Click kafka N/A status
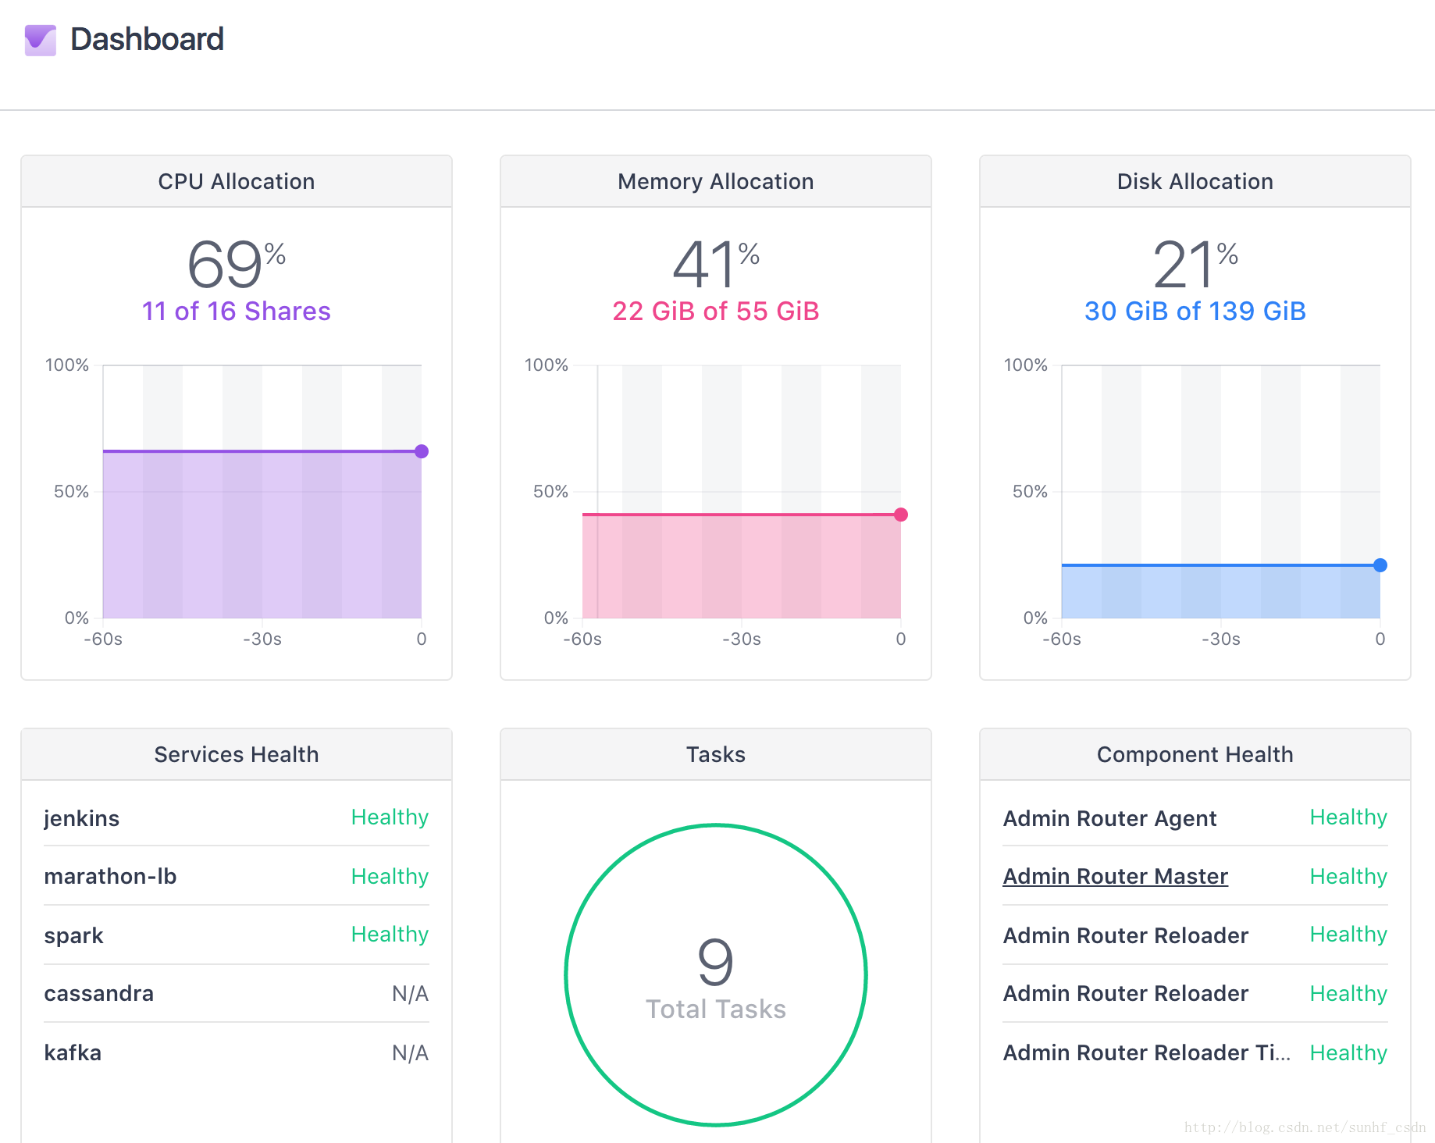Viewport: 1435px width, 1143px height. [x=410, y=1052]
